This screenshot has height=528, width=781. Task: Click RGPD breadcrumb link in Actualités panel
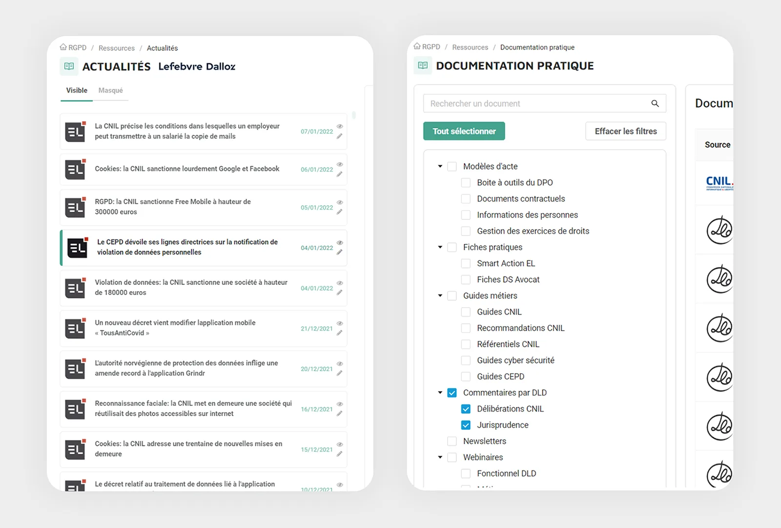point(77,47)
